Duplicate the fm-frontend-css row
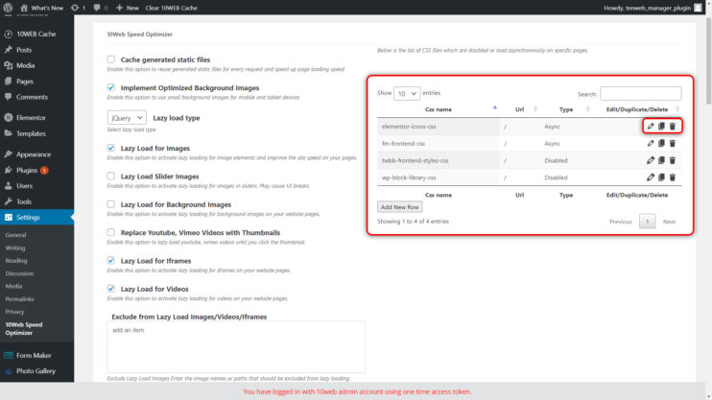Screen dimensions: 712x400 click(661, 144)
